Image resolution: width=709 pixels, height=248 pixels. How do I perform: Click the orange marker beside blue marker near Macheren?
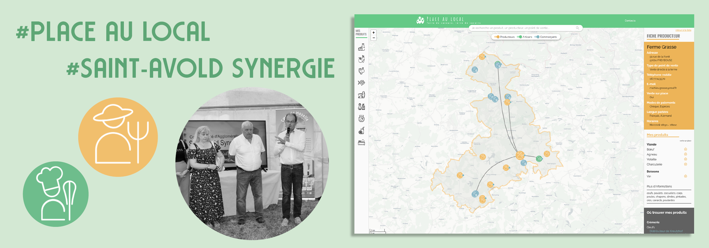507,102
